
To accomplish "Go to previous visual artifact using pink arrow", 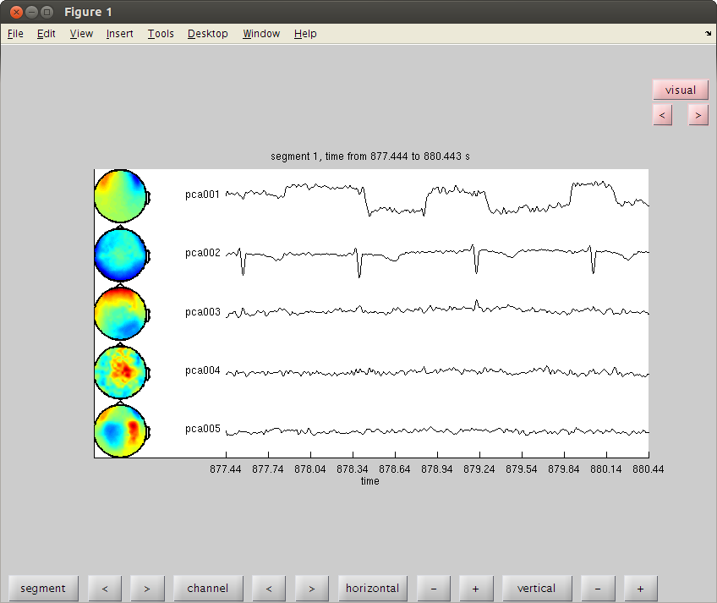I will coord(662,115).
